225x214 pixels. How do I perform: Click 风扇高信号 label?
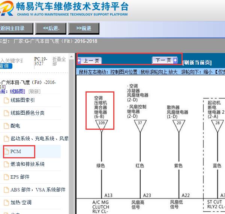pyautogui.click(x=138, y=205)
